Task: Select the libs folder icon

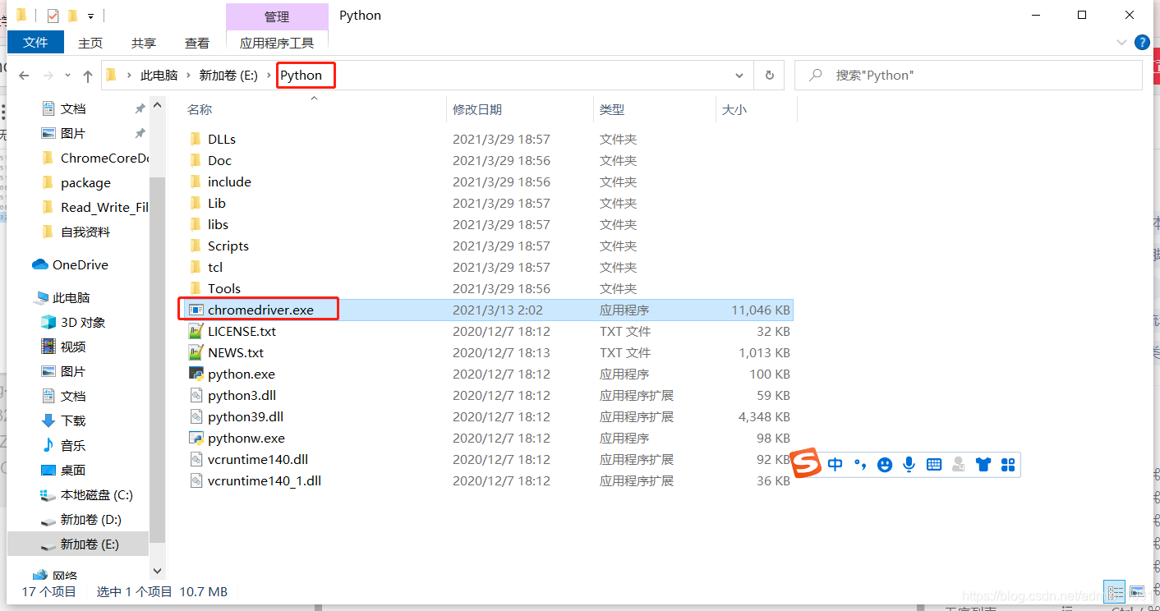Action: coord(196,224)
